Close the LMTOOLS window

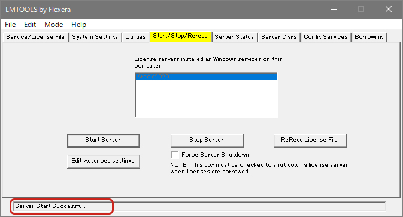pyautogui.click(x=389, y=9)
